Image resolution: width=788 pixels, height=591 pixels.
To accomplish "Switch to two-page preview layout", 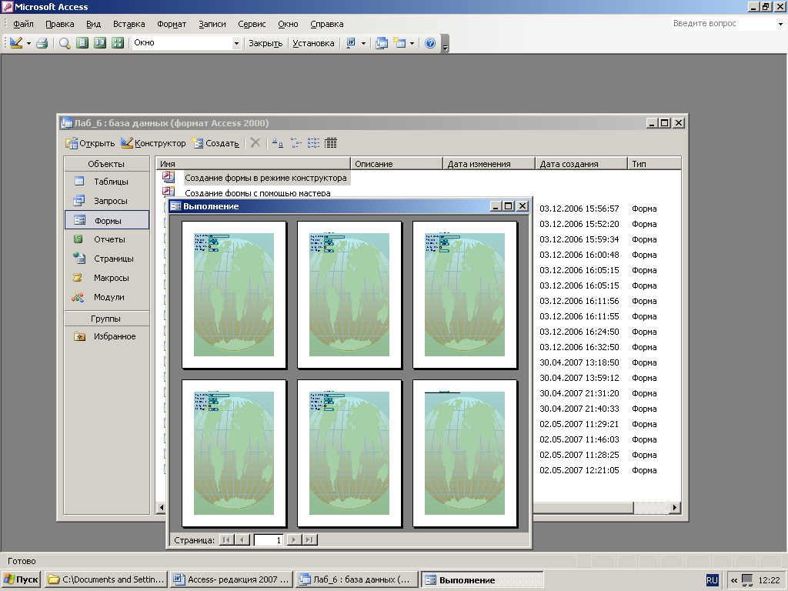I will click(x=100, y=43).
